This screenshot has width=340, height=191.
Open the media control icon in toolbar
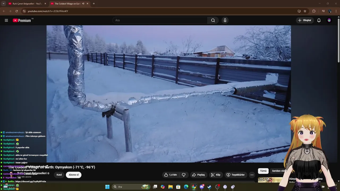pyautogui.click(x=323, y=11)
